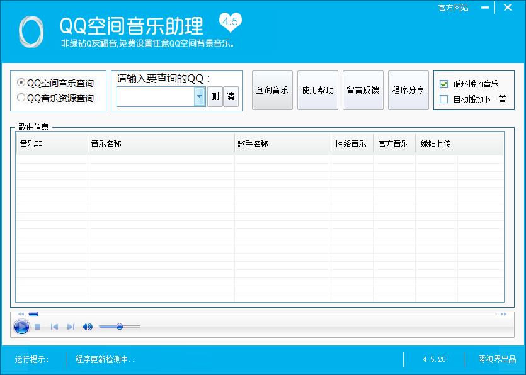
Task: Uncheck the 循环播放音乐 checkbox
Action: pos(443,84)
